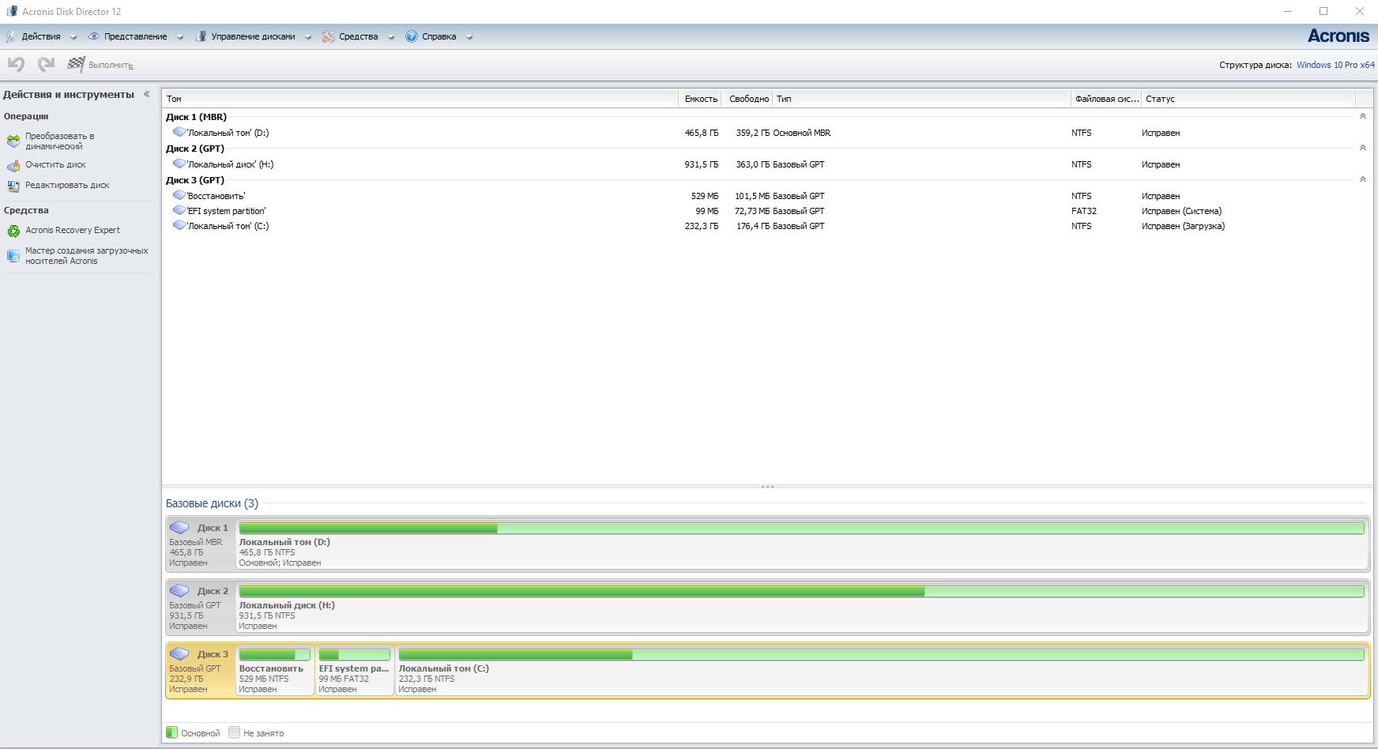Click the Преобразовать в динамический icon
Image resolution: width=1378 pixels, height=749 pixels.
point(13,141)
